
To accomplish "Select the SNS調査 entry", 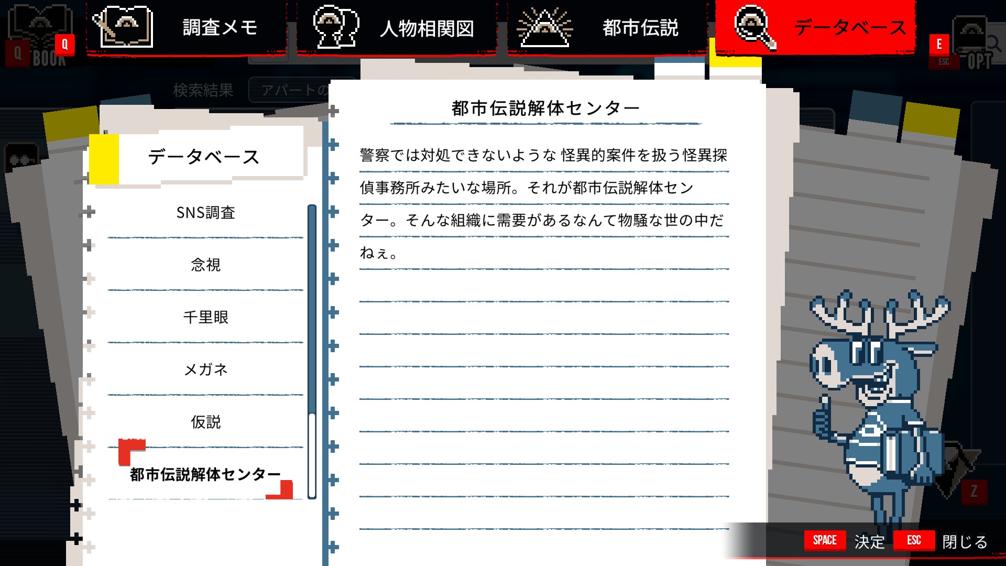I will pos(205,213).
